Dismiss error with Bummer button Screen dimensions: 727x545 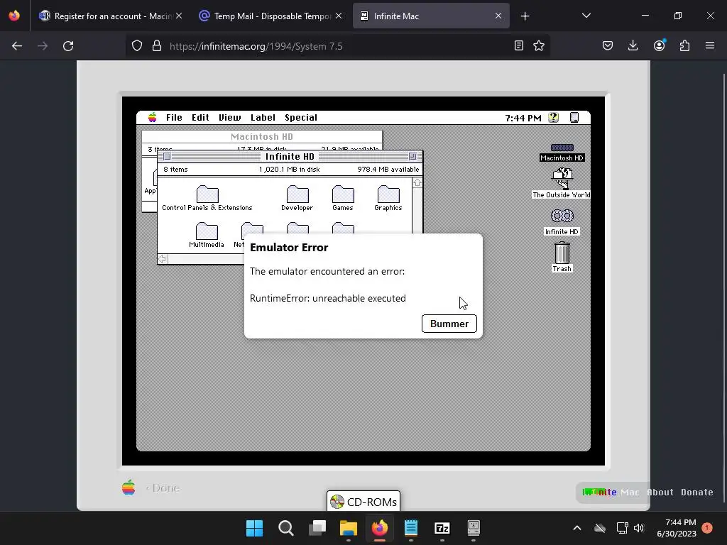pos(449,324)
